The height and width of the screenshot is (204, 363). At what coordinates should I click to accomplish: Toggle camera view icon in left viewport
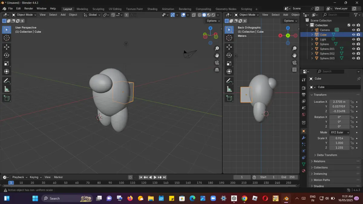coord(217,63)
